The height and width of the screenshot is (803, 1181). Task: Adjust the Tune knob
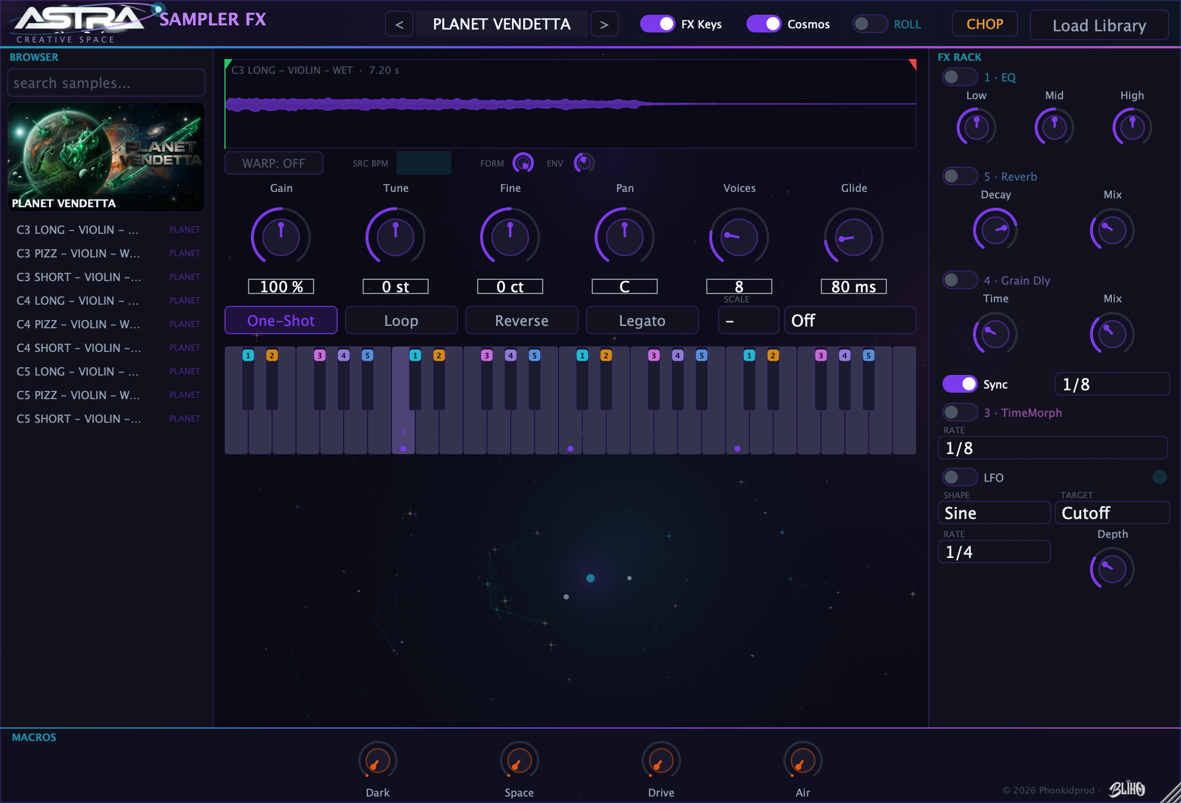(396, 237)
